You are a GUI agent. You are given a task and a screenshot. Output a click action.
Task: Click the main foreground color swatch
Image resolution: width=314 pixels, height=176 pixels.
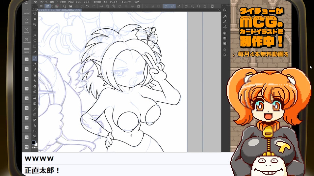(34, 142)
